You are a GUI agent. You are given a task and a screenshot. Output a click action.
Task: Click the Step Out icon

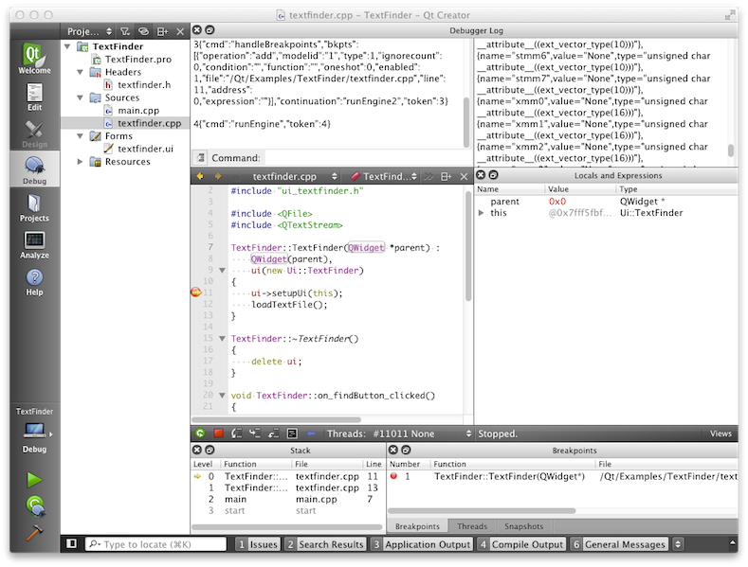click(273, 434)
